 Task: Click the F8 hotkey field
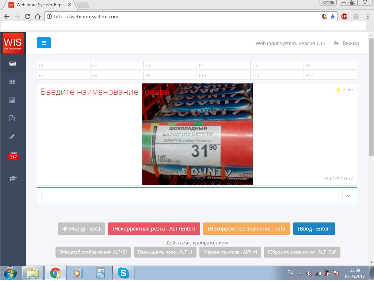[117, 75]
